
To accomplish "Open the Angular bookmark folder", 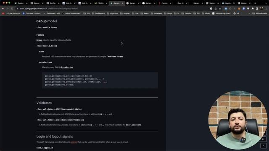I will coord(125,13).
